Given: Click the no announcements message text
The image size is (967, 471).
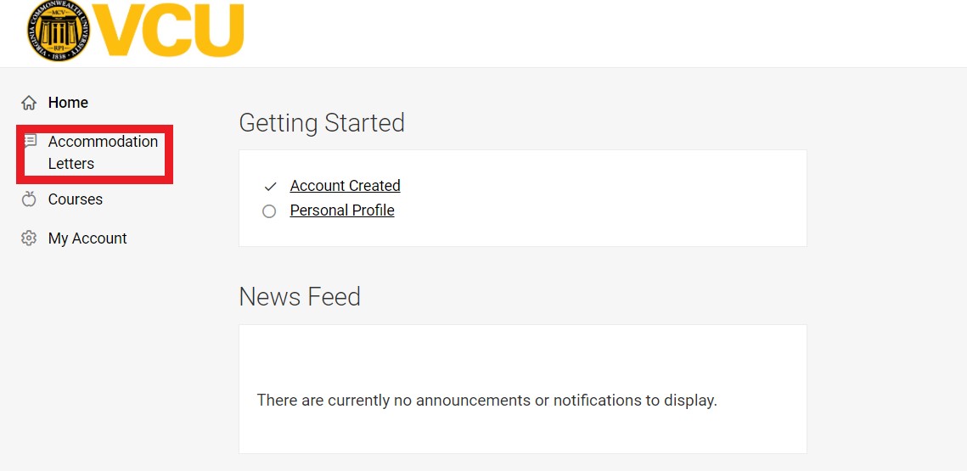Looking at the screenshot, I should coord(487,400).
